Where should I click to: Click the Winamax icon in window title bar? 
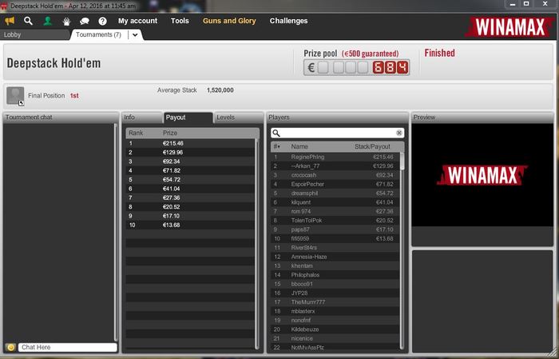(x=4, y=6)
